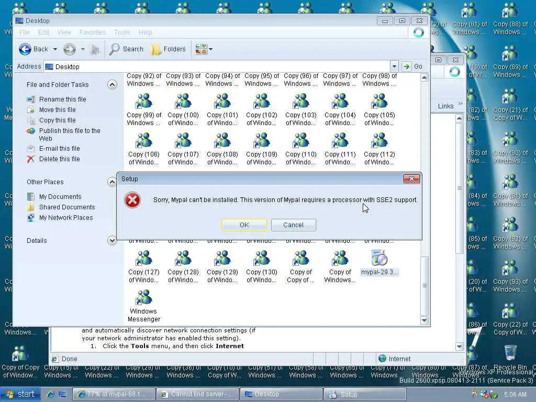Open the Favorites menu

point(92,32)
